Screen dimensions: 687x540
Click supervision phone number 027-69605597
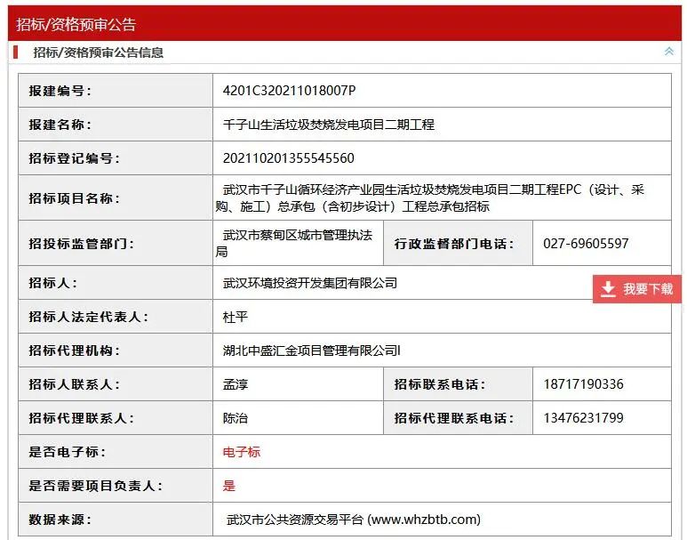point(586,244)
